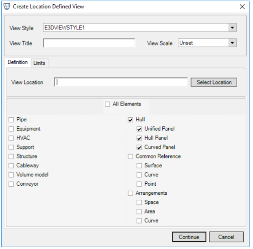The height and width of the screenshot is (249, 253).
Task: Enable the All Elements checkbox
Action: (x=107, y=104)
